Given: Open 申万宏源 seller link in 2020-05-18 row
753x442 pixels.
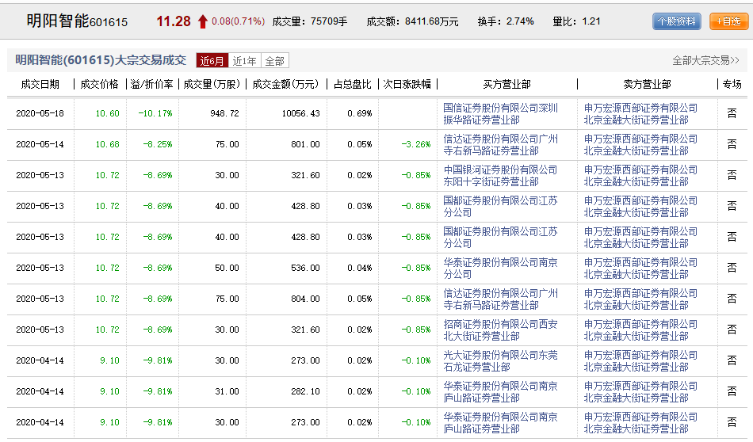Looking at the screenshot, I should click(x=640, y=114).
